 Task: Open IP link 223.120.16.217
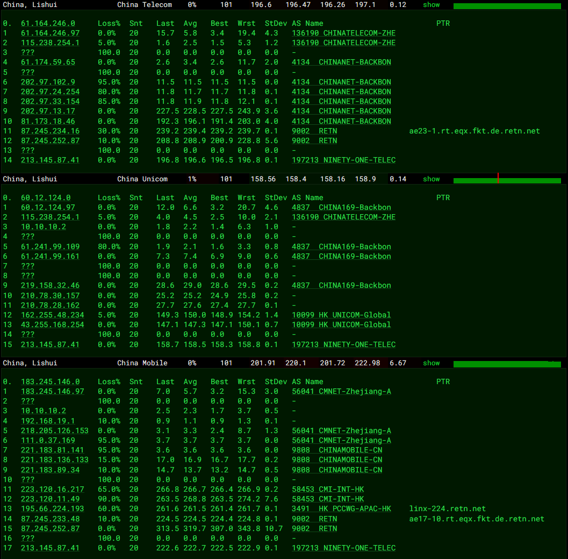[52, 490]
